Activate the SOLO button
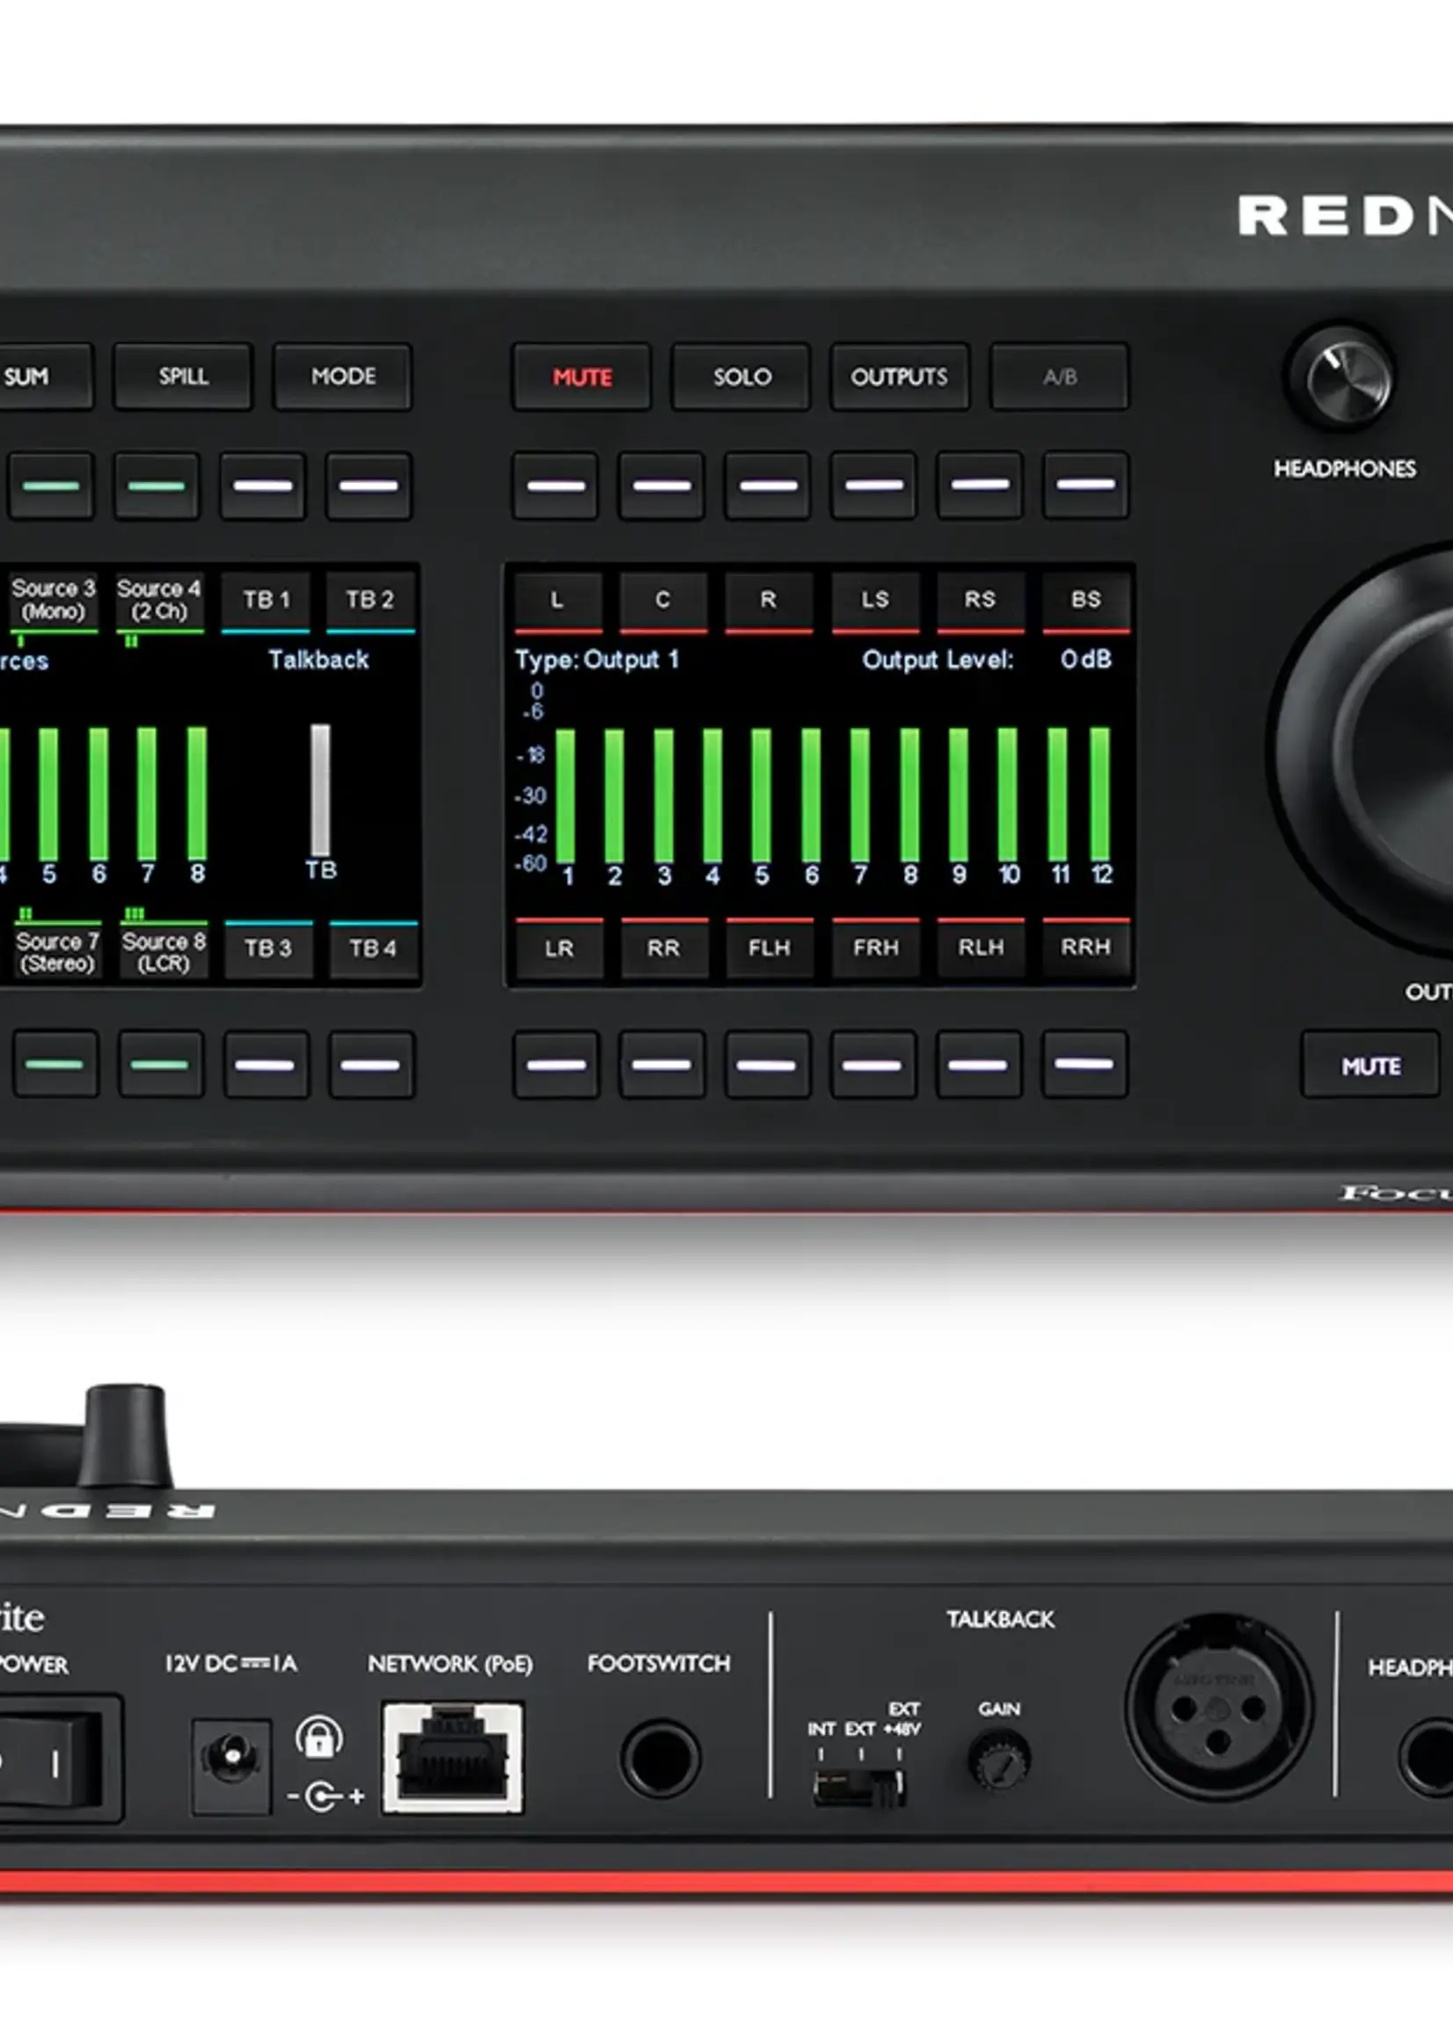 pos(741,377)
